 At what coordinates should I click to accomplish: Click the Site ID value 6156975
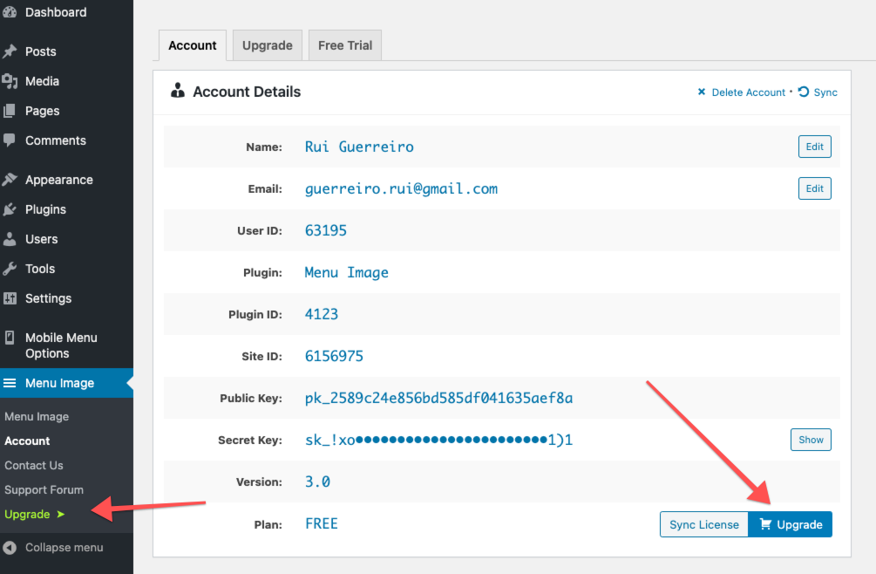pyautogui.click(x=334, y=356)
